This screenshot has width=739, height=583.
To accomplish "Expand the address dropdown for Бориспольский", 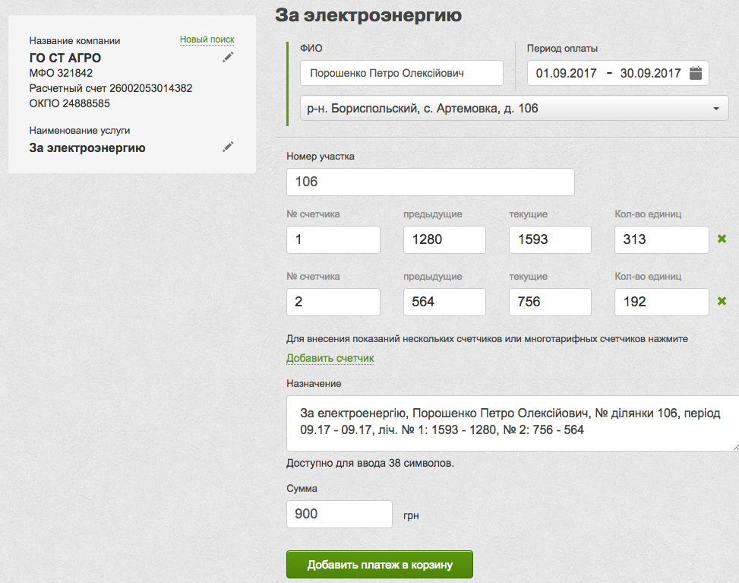I will (715, 109).
